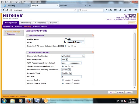
Task: Open the chat bubble icon in toolbar
Action: [130, 10]
